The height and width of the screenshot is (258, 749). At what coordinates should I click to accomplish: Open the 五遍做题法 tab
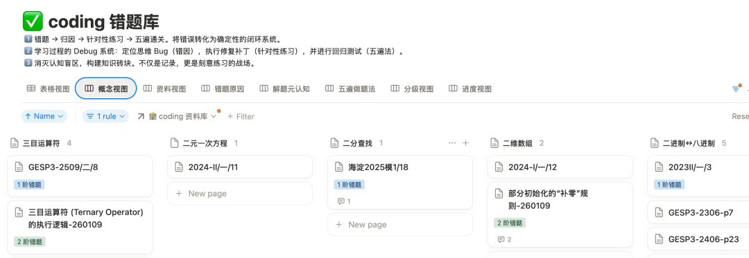coord(350,89)
